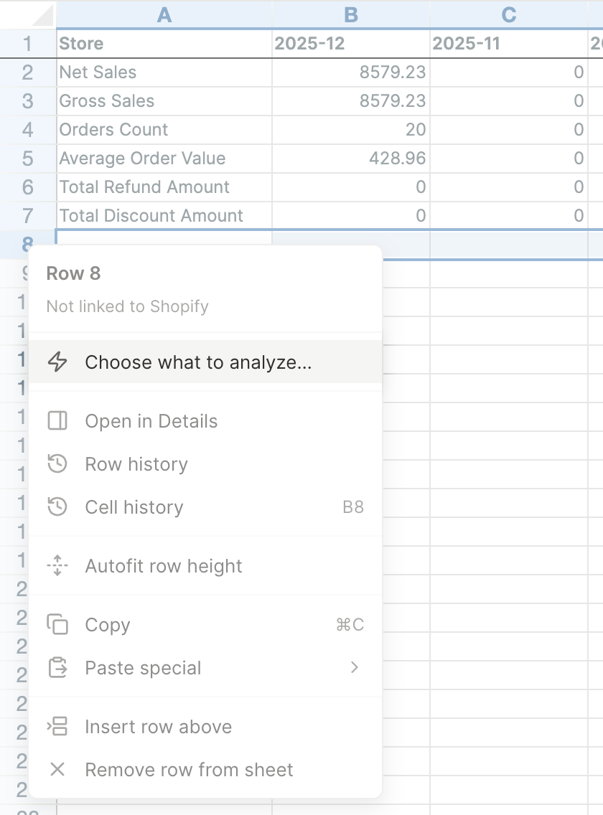
Task: Click the Row 8 menu title
Action: pyautogui.click(x=73, y=273)
